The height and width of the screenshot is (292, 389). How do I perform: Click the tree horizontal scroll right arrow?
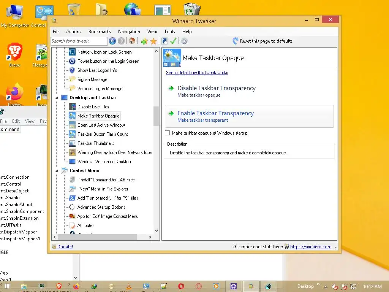click(150, 237)
